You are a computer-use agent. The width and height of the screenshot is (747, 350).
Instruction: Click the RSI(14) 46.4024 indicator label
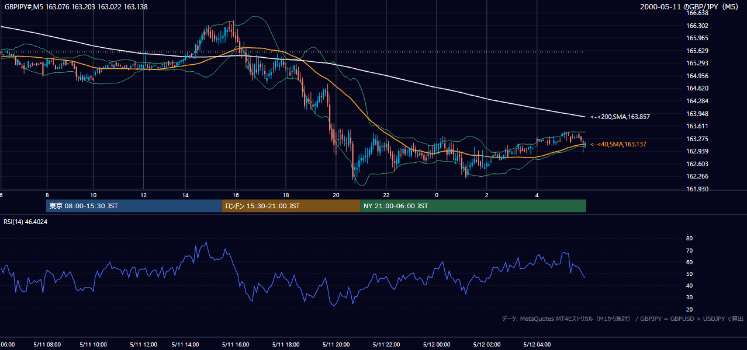click(26, 222)
